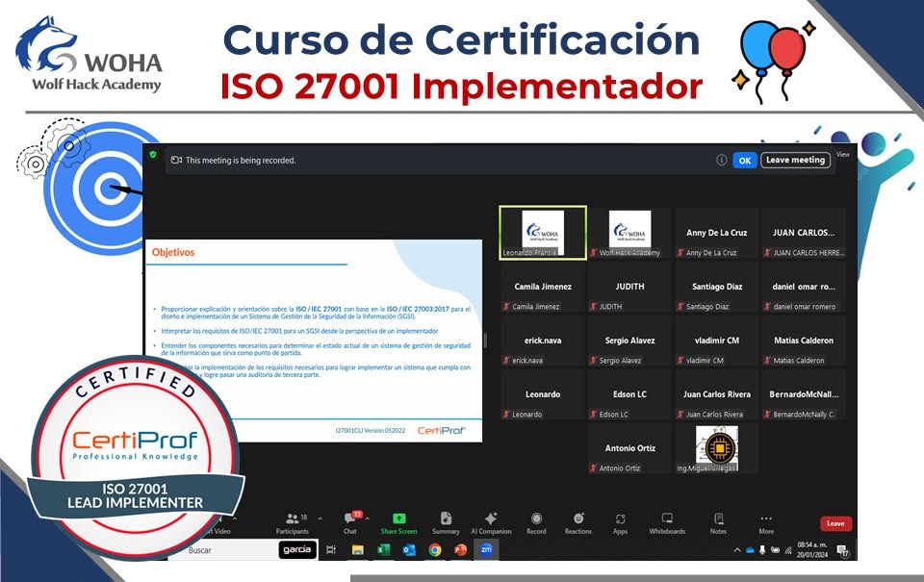924x582 pixels.
Task: Select the Wolf Hack Academy video tile
Action: (x=629, y=233)
